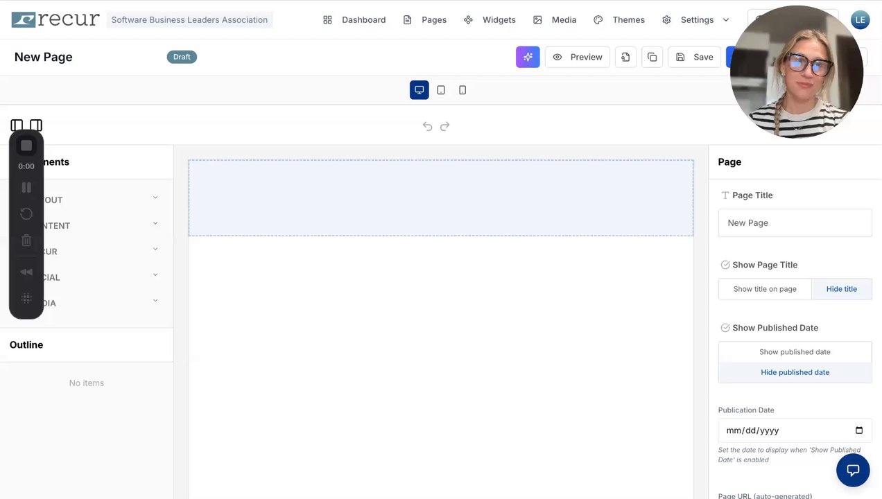Click the Page Title input field
This screenshot has height=499, width=882.
click(795, 223)
